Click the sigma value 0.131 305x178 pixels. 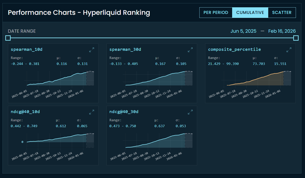coord(83,64)
